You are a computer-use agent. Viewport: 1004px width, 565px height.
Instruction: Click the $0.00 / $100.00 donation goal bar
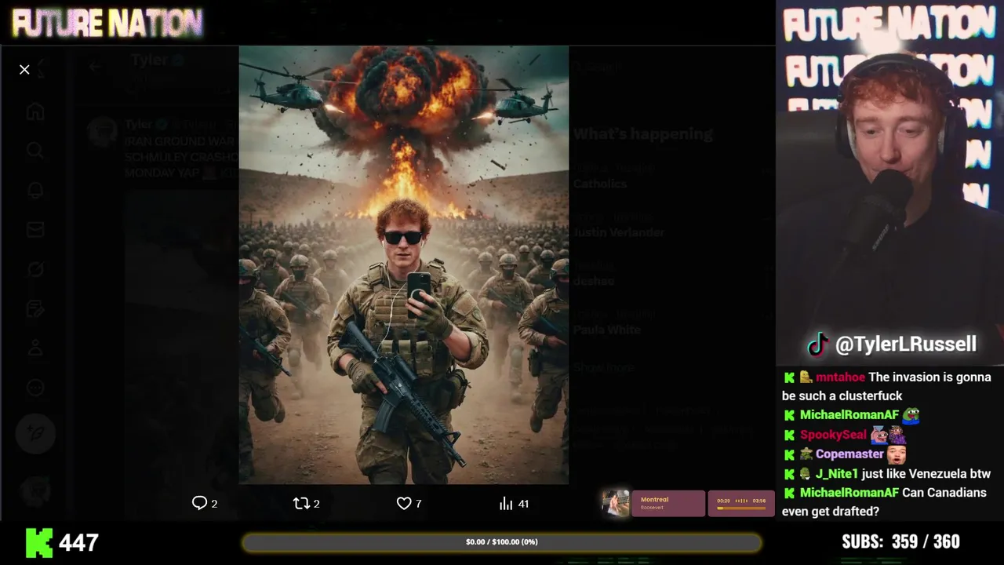pos(502,542)
